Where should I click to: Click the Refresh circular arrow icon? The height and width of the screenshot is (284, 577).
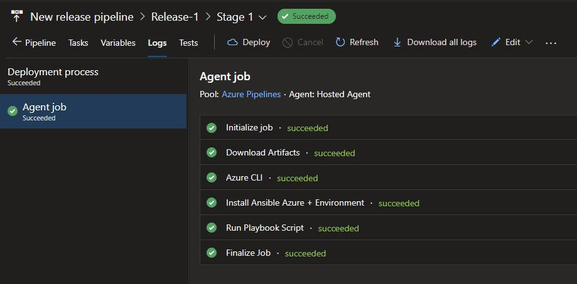click(x=340, y=42)
